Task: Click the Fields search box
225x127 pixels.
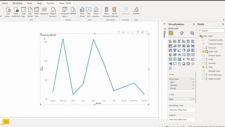Action: [211, 31]
